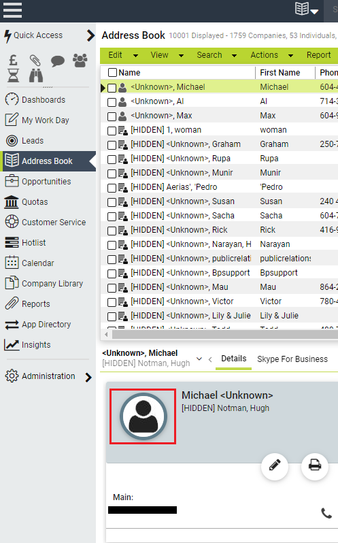Click the contact profile avatar picture
The height and width of the screenshot is (543, 338).
pyautogui.click(x=143, y=416)
